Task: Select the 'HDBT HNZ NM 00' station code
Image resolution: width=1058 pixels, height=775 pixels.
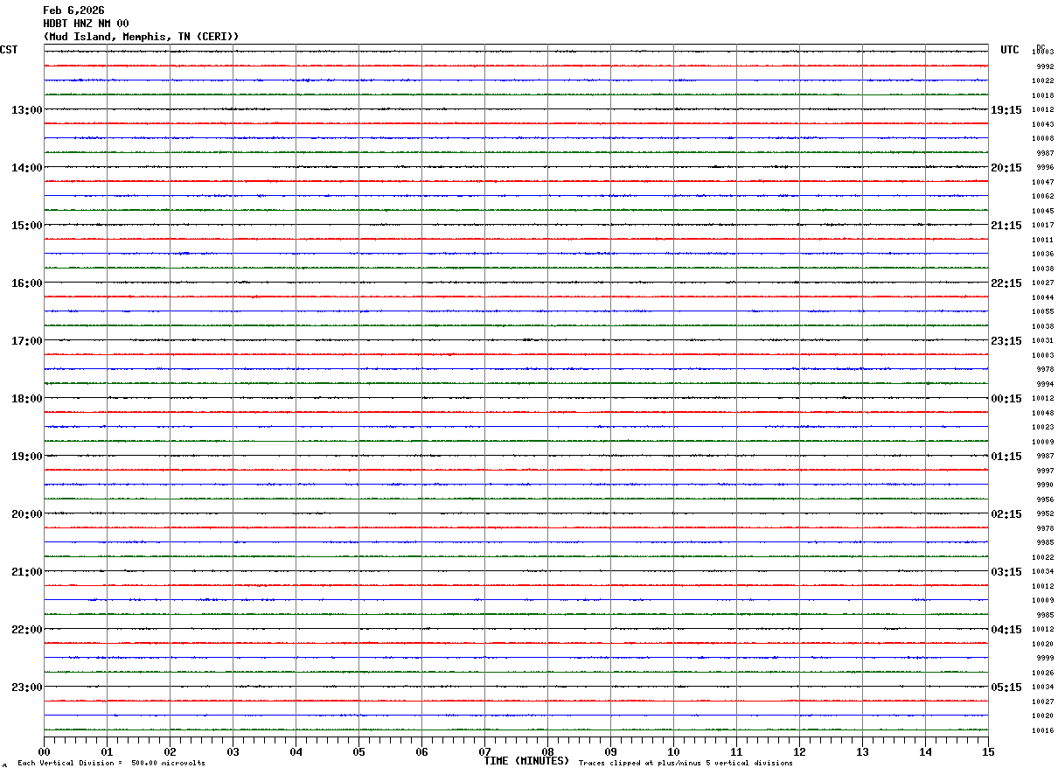Action: [86, 24]
